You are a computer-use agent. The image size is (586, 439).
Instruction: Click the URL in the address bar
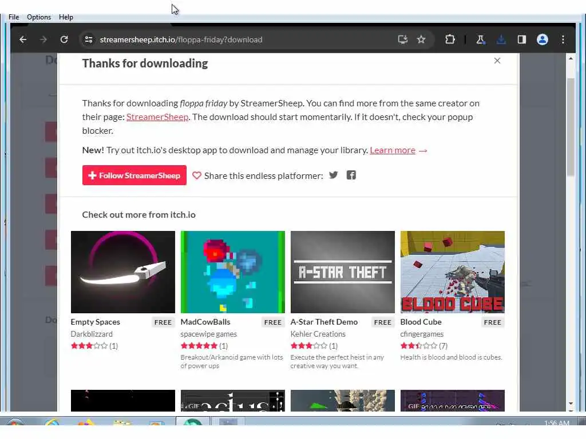pos(181,39)
